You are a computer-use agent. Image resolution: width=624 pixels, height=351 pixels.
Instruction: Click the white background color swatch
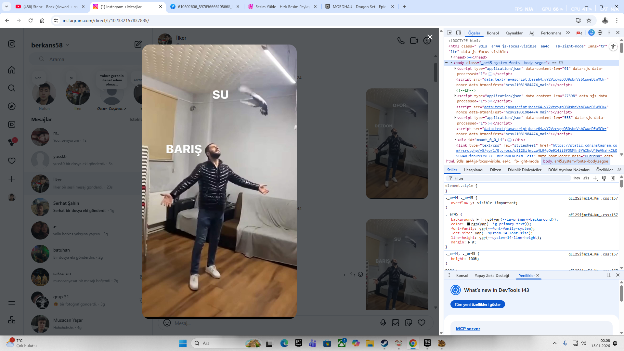point(483,220)
